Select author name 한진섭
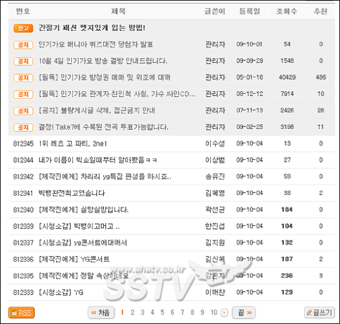This screenshot has width=340, height=324. tap(215, 226)
